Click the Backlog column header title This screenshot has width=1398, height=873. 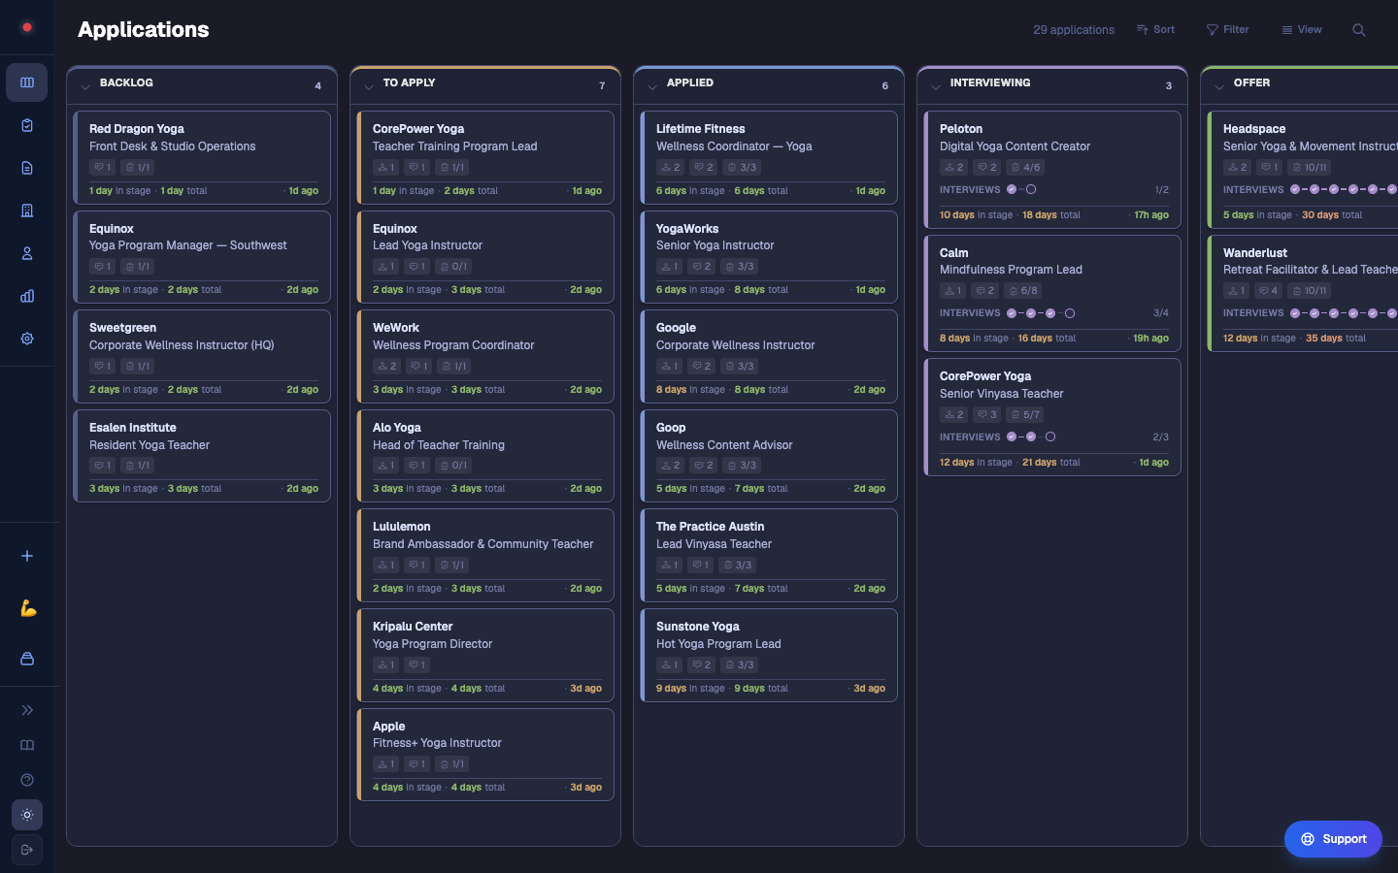126,82
